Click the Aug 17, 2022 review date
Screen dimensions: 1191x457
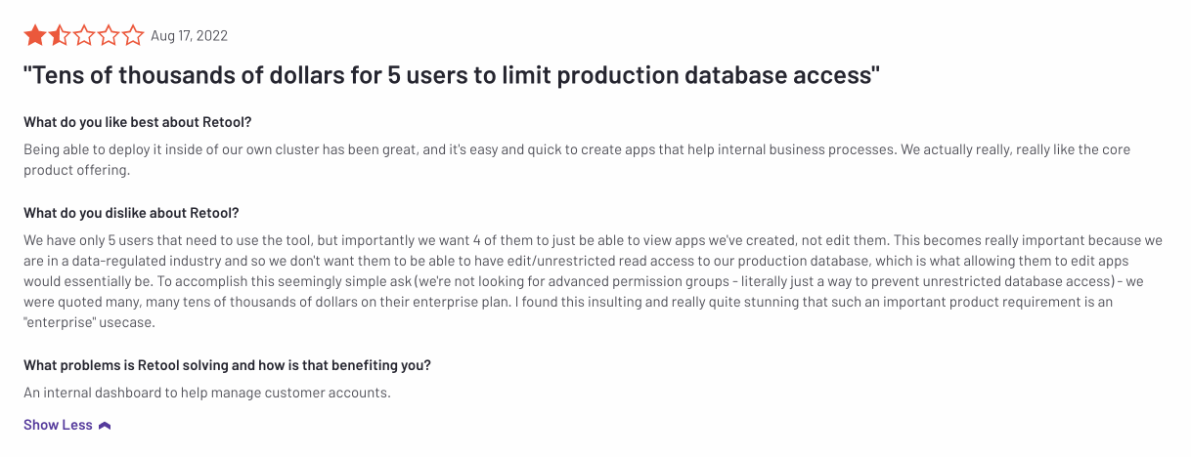(189, 36)
